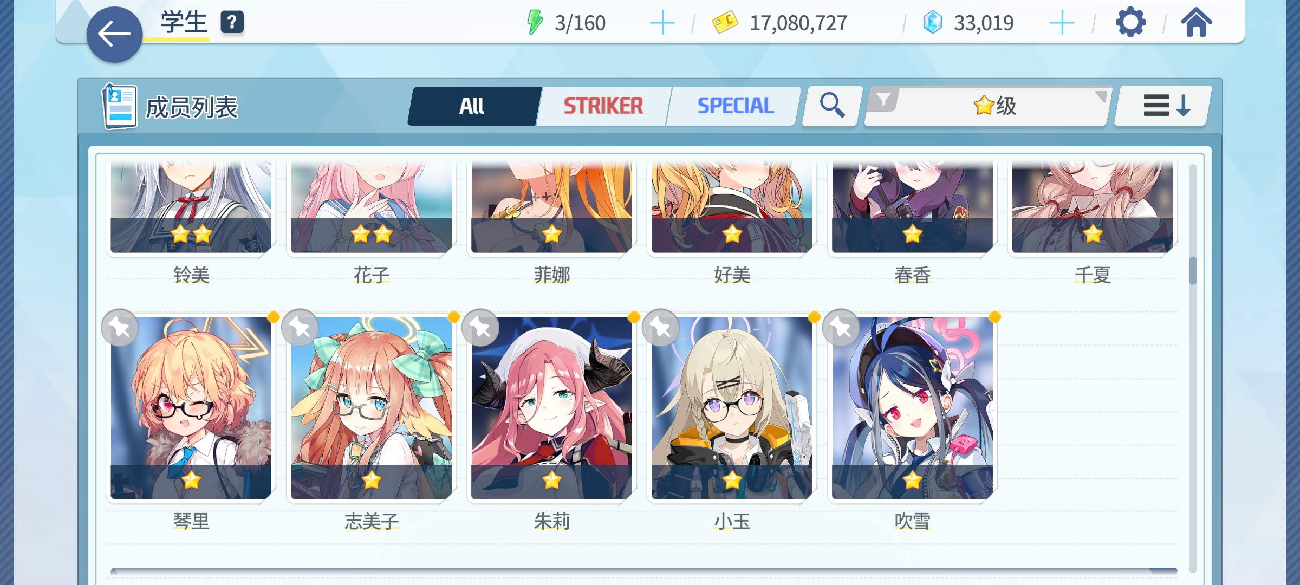Return to home screen via house icon
Image resolution: width=1300 pixels, height=585 pixels.
[1197, 23]
